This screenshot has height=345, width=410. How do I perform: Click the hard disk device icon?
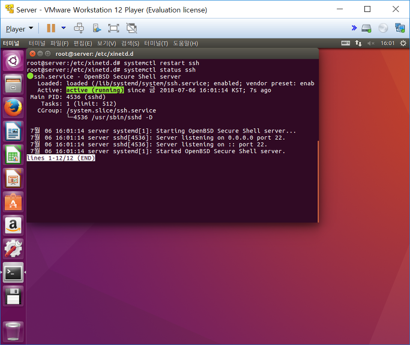[366, 28]
